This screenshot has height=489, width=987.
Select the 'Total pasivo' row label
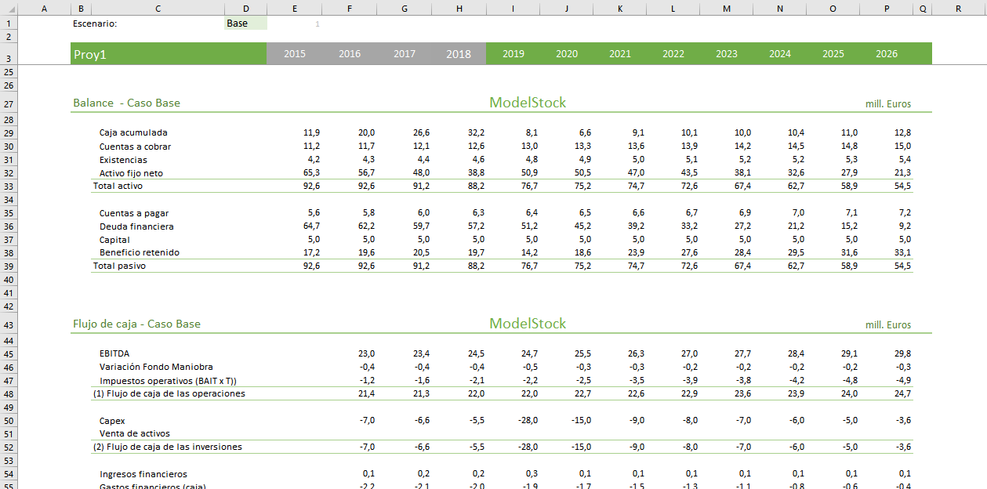pyautogui.click(x=119, y=266)
